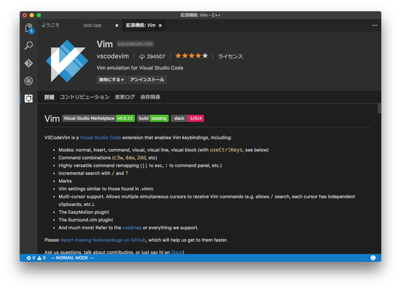Click the NORMAL MODE status bar entry

point(72,258)
